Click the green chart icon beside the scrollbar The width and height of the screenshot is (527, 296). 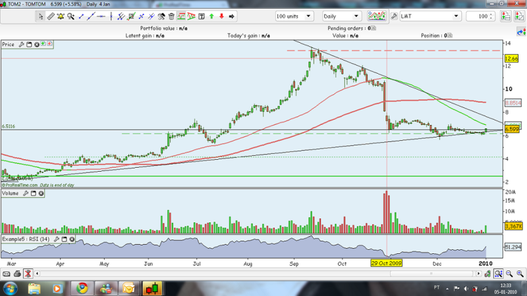tap(487, 274)
